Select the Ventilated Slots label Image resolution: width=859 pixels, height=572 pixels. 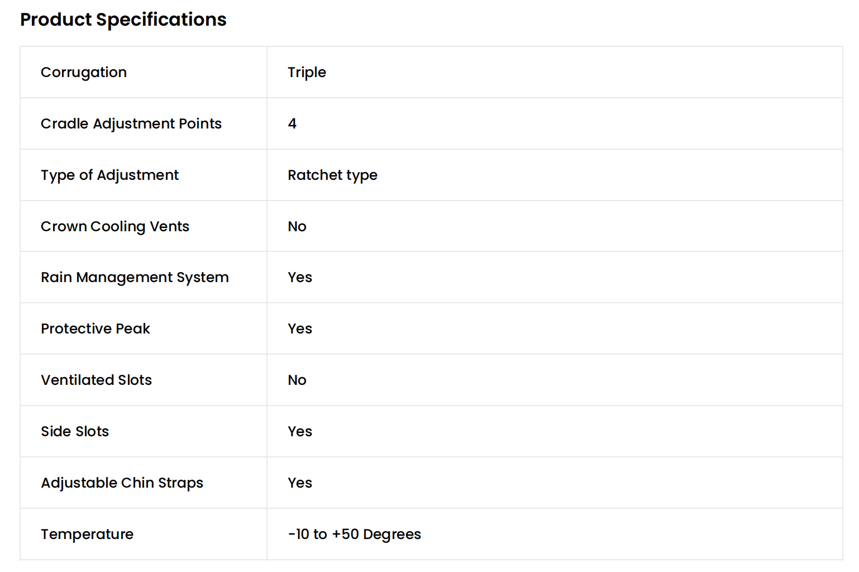[96, 380]
